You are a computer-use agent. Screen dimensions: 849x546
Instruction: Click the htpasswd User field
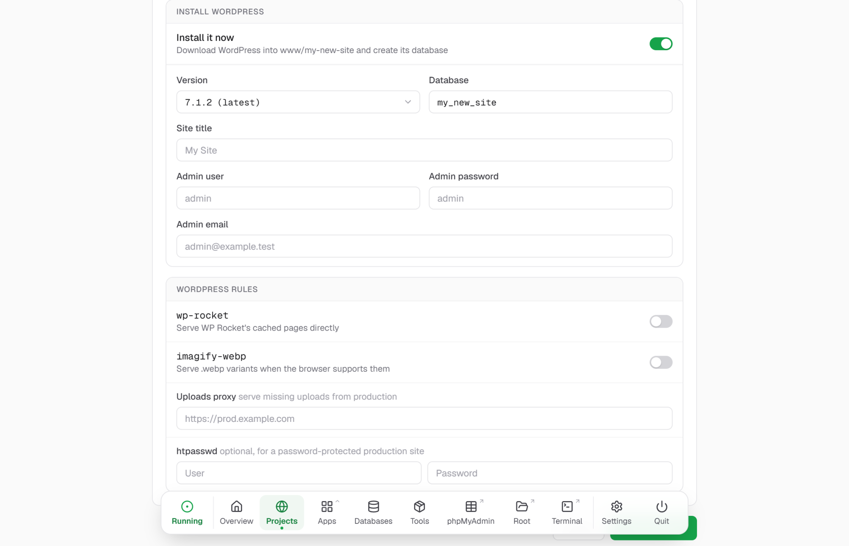click(x=299, y=473)
